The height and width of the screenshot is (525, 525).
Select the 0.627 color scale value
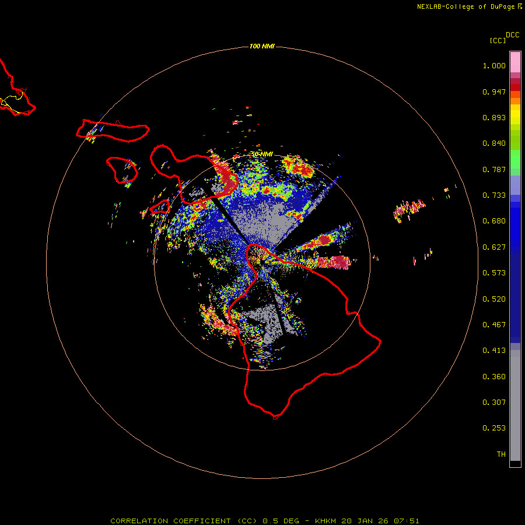[494, 247]
